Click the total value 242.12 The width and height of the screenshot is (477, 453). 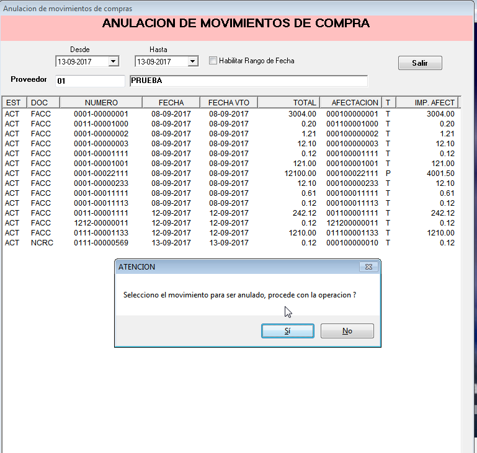tap(305, 213)
